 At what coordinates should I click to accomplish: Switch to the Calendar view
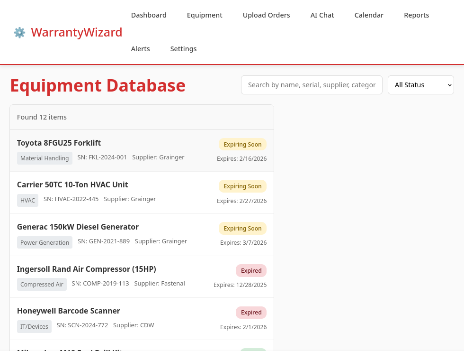coord(369,15)
